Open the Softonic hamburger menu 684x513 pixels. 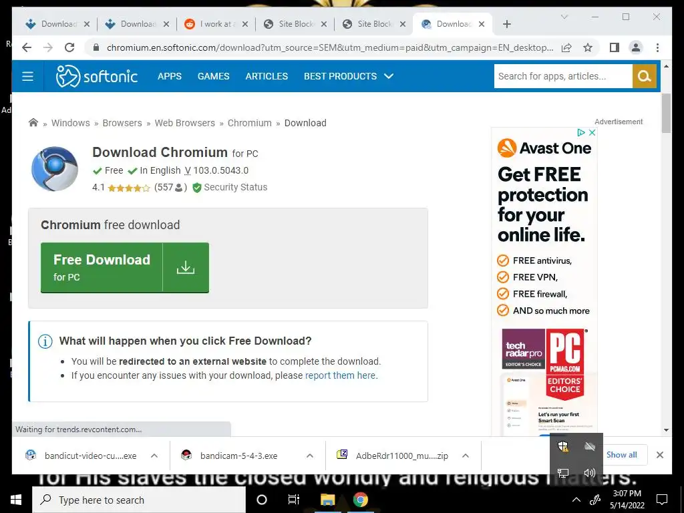tap(28, 76)
